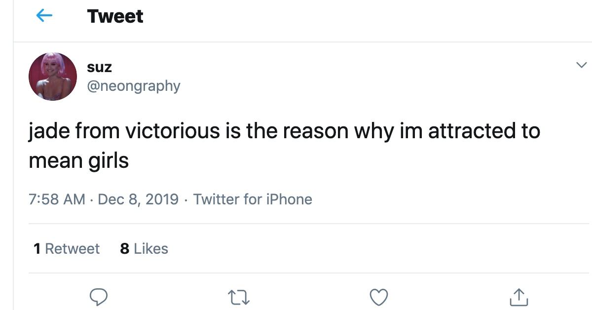Click the 7:58 AM time
Image resolution: width=592 pixels, height=310 pixels.
57,199
